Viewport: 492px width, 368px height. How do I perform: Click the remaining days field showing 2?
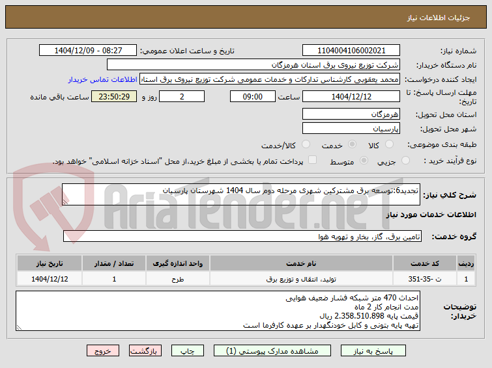pyautogui.click(x=182, y=96)
